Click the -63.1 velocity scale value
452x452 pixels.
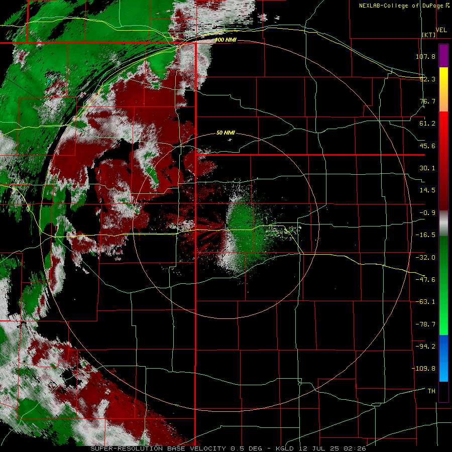click(425, 302)
